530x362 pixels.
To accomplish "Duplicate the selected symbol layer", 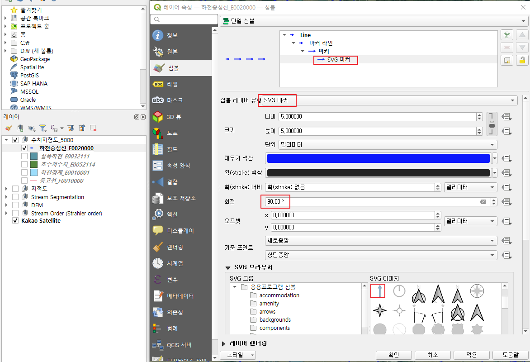I will (506, 60).
